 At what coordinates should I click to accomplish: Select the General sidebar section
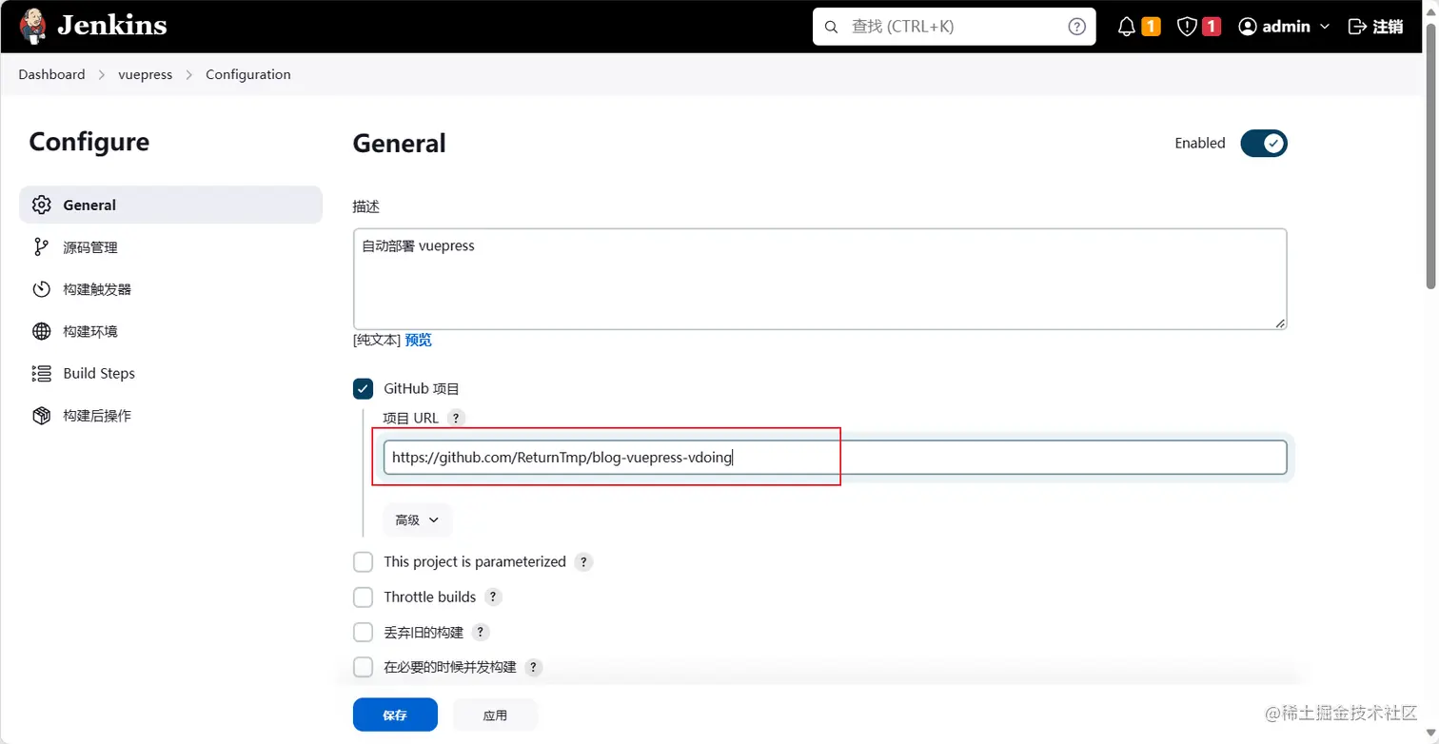point(171,205)
